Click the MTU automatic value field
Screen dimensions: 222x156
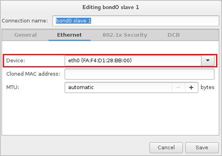118,88
